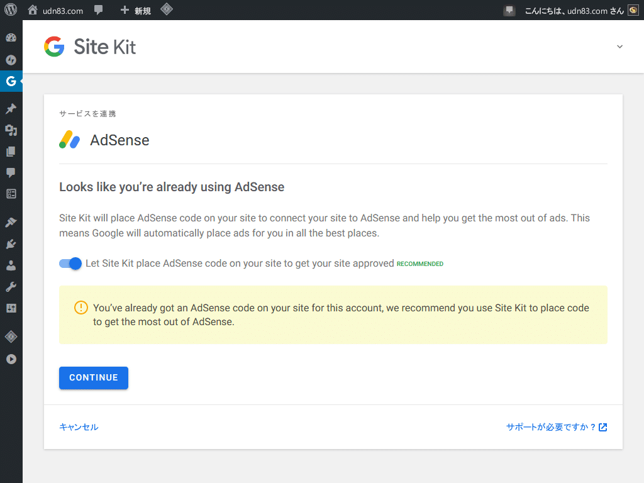Image resolution: width=644 pixels, height=483 pixels.
Task: Open Comments bubble icon in sidebar
Action: [11, 172]
